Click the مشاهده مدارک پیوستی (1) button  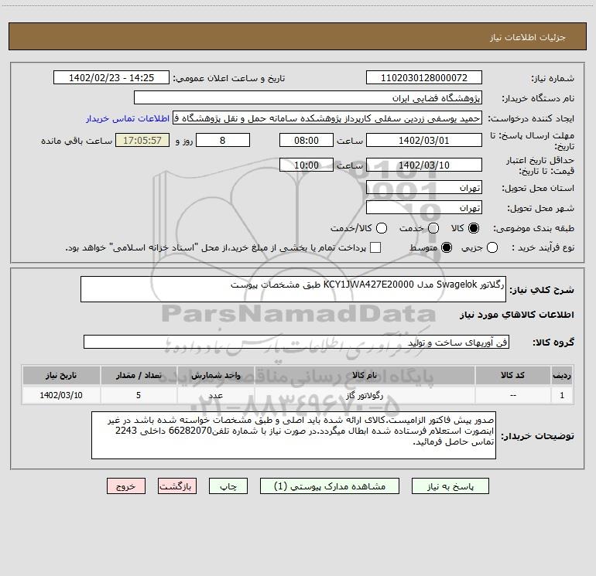tap(330, 486)
